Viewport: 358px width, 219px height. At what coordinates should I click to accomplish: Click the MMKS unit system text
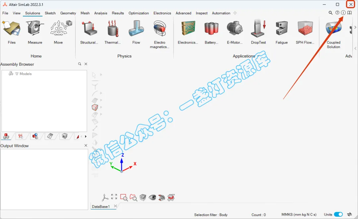click(299, 214)
